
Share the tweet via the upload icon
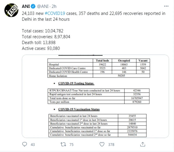141,144
